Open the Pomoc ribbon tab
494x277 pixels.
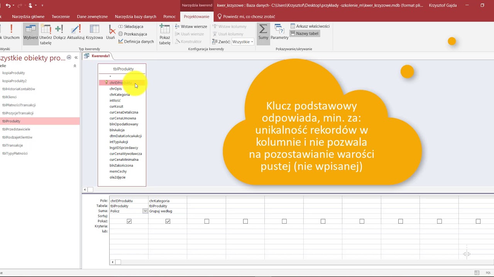pyautogui.click(x=169, y=17)
